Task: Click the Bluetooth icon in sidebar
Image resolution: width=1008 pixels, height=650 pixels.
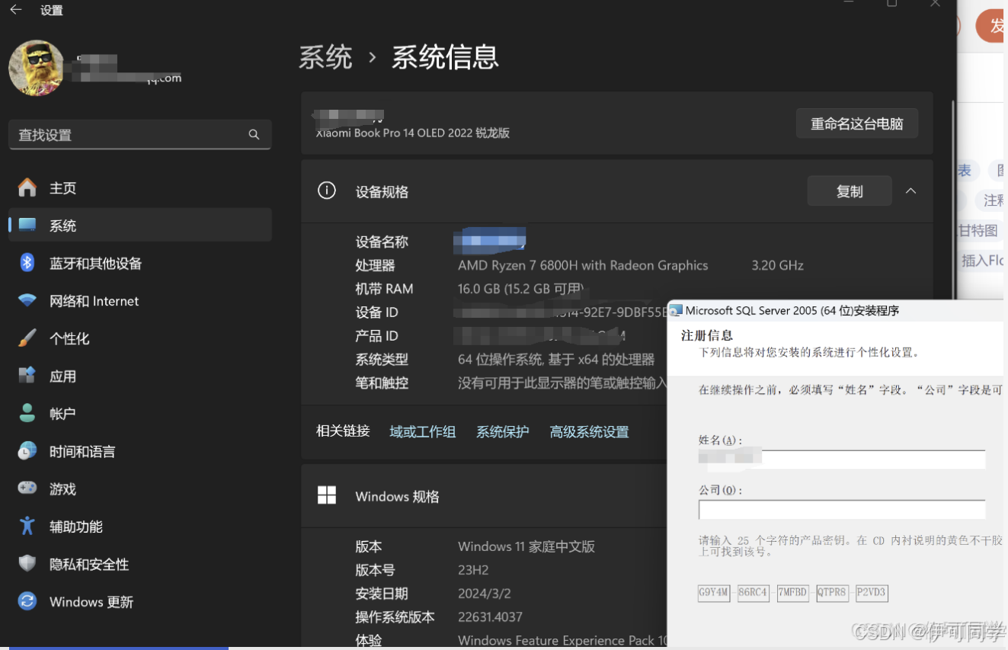Action: (27, 263)
